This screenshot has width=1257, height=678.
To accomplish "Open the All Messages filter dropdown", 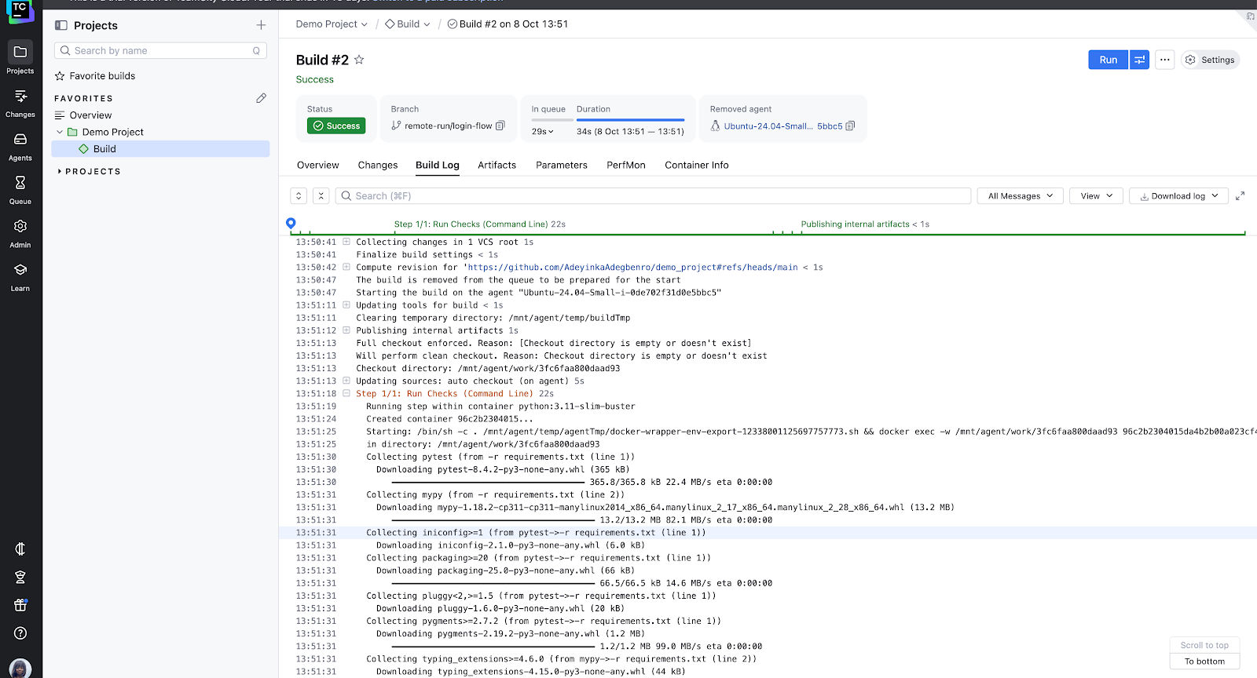I will click(1020, 196).
